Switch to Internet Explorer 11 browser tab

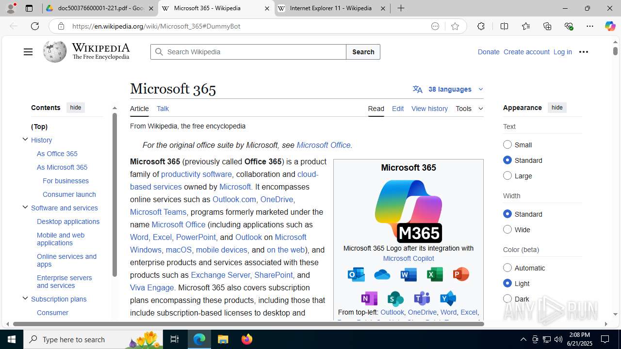[332, 8]
